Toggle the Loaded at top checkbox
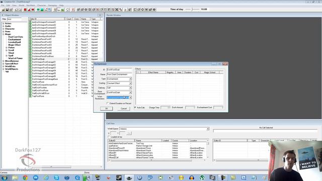Viewport: 322px width, 181px height. 109,137
